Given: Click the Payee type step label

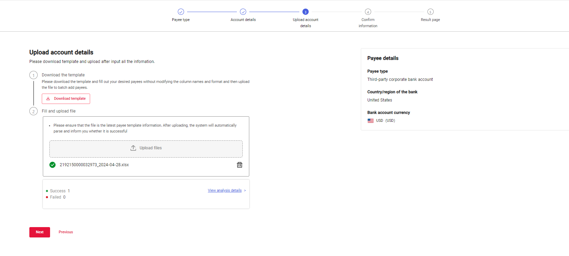Looking at the screenshot, I should pyautogui.click(x=181, y=20).
